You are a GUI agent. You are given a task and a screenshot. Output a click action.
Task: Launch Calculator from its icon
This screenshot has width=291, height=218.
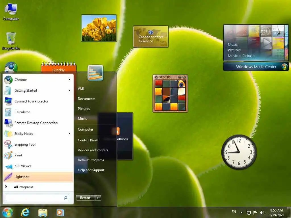8,112
